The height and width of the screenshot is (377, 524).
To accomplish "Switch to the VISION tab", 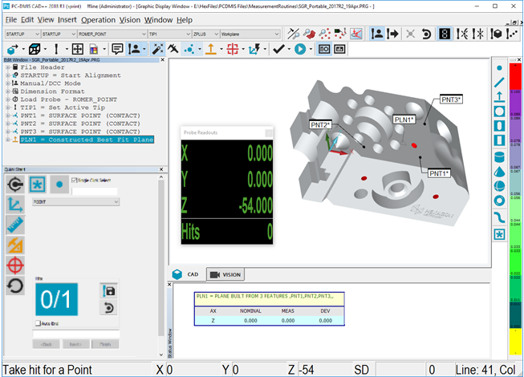I will (x=225, y=274).
